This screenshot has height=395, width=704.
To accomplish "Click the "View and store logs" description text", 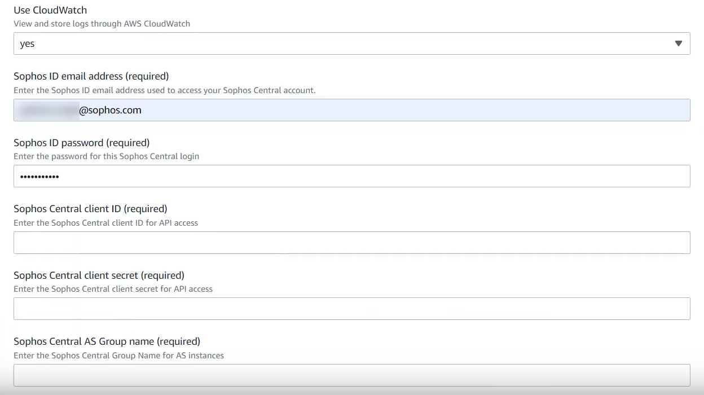I will (x=102, y=24).
